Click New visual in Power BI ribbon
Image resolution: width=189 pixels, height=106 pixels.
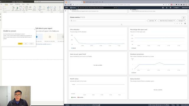click(48, 9)
